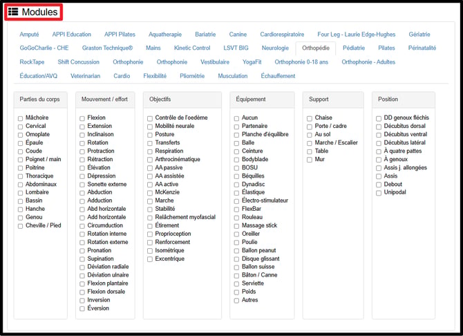
Task: Open the Graston Technique tab
Action: (x=107, y=48)
